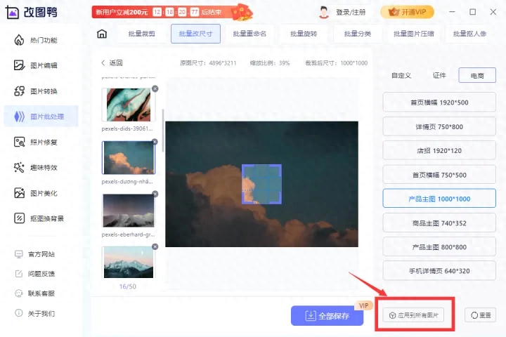Screen dimensions: 506x337
Task: Open the 图片美化 sidebar icon
Action: coord(20,193)
